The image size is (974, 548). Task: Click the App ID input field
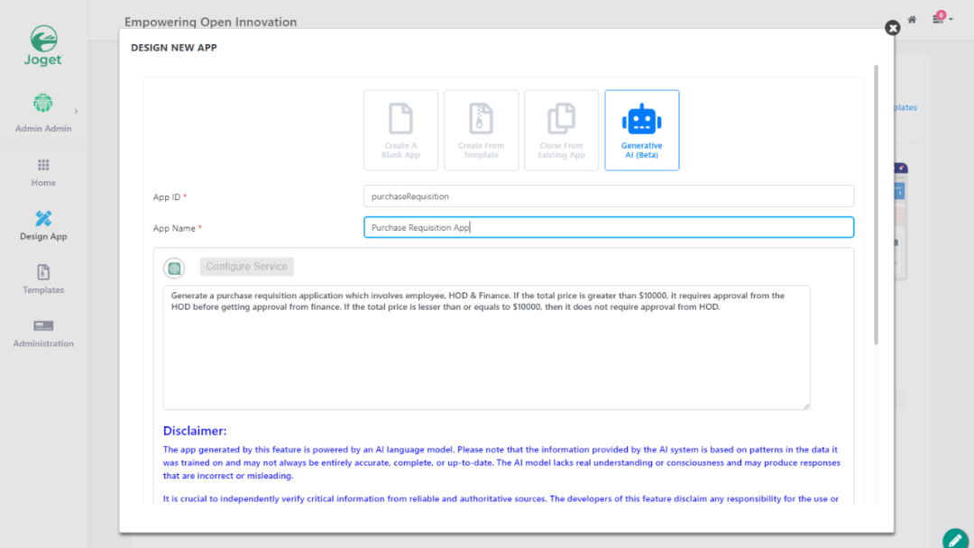coord(609,196)
